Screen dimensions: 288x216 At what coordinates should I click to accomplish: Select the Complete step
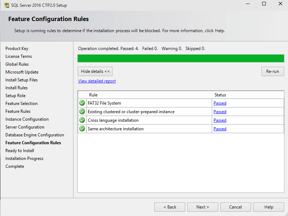tap(15, 166)
